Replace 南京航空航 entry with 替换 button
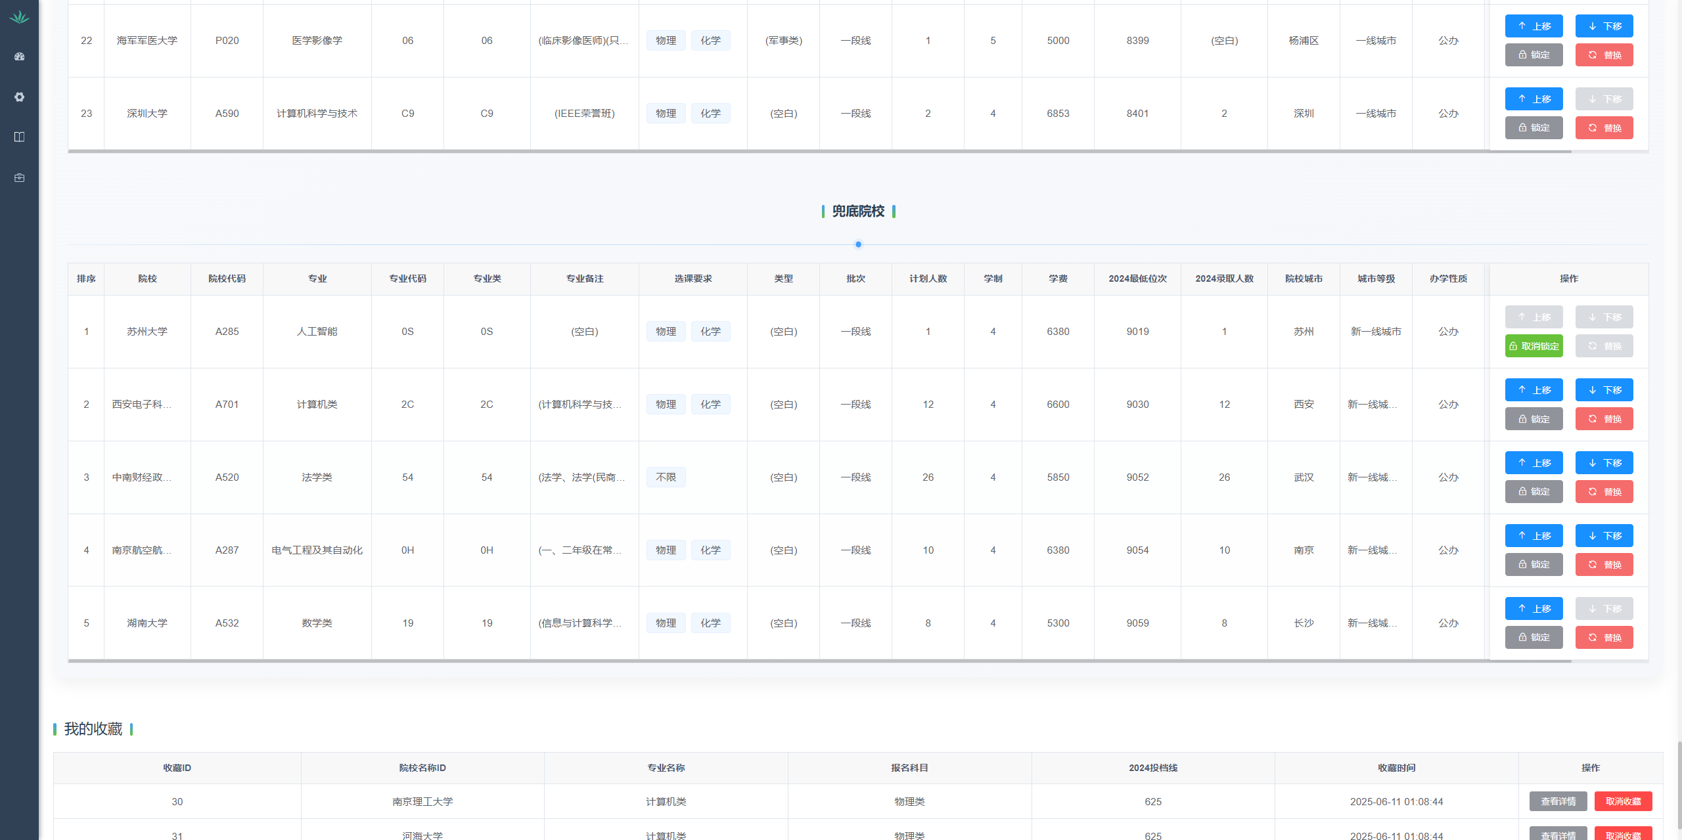The height and width of the screenshot is (840, 1682). click(1604, 565)
